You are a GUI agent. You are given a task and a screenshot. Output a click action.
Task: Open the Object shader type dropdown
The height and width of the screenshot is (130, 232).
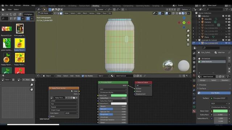click(x=49, y=76)
